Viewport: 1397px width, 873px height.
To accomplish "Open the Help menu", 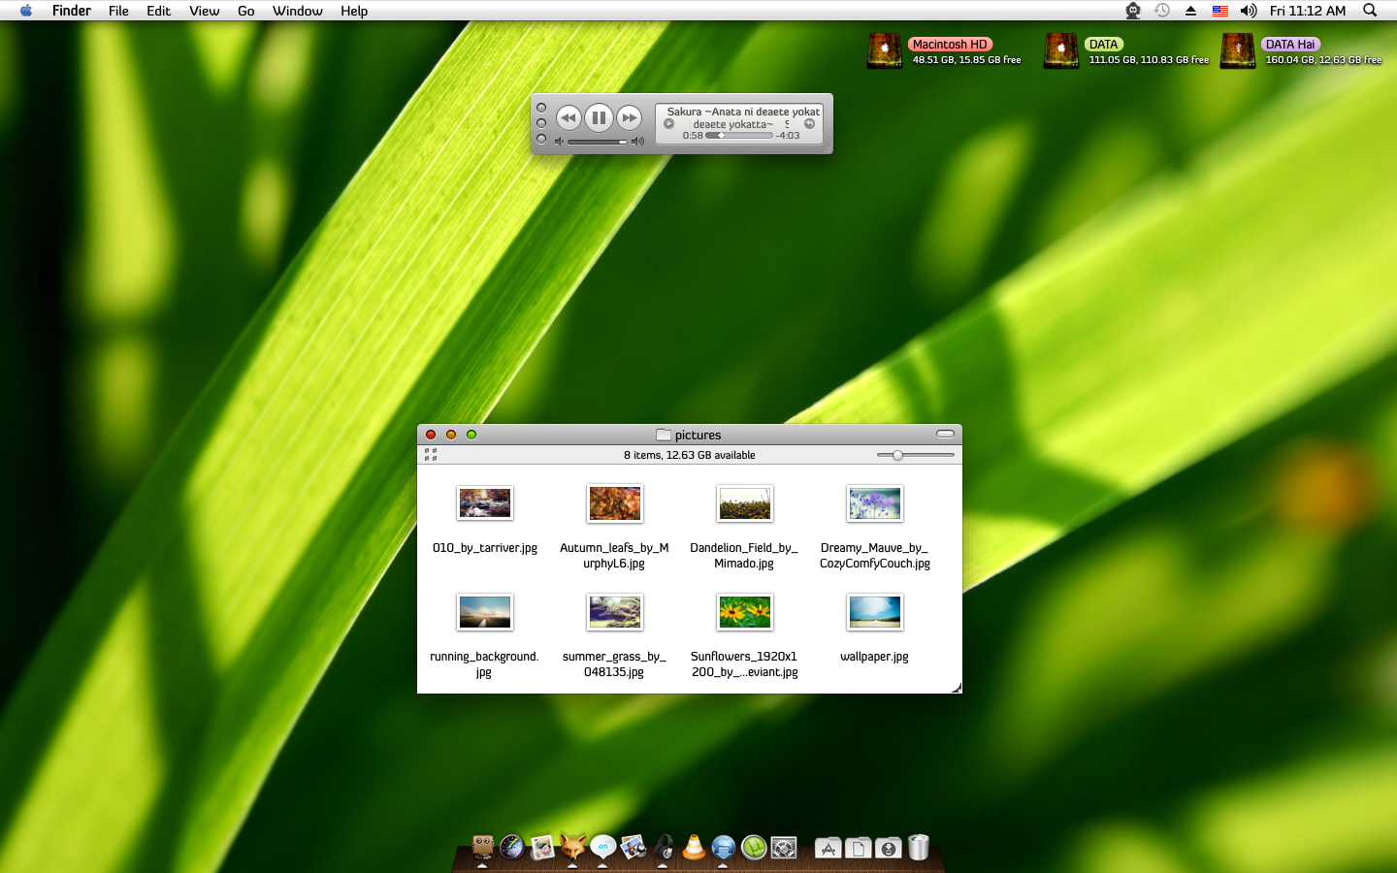I will coord(354,11).
